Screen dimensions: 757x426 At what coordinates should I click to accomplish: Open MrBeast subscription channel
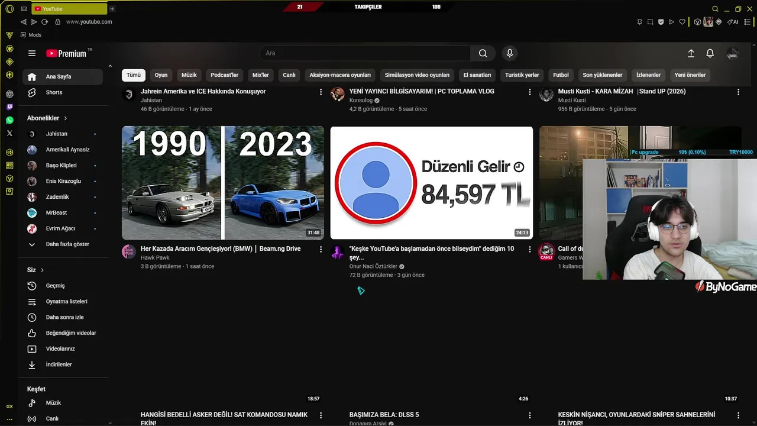pos(63,212)
